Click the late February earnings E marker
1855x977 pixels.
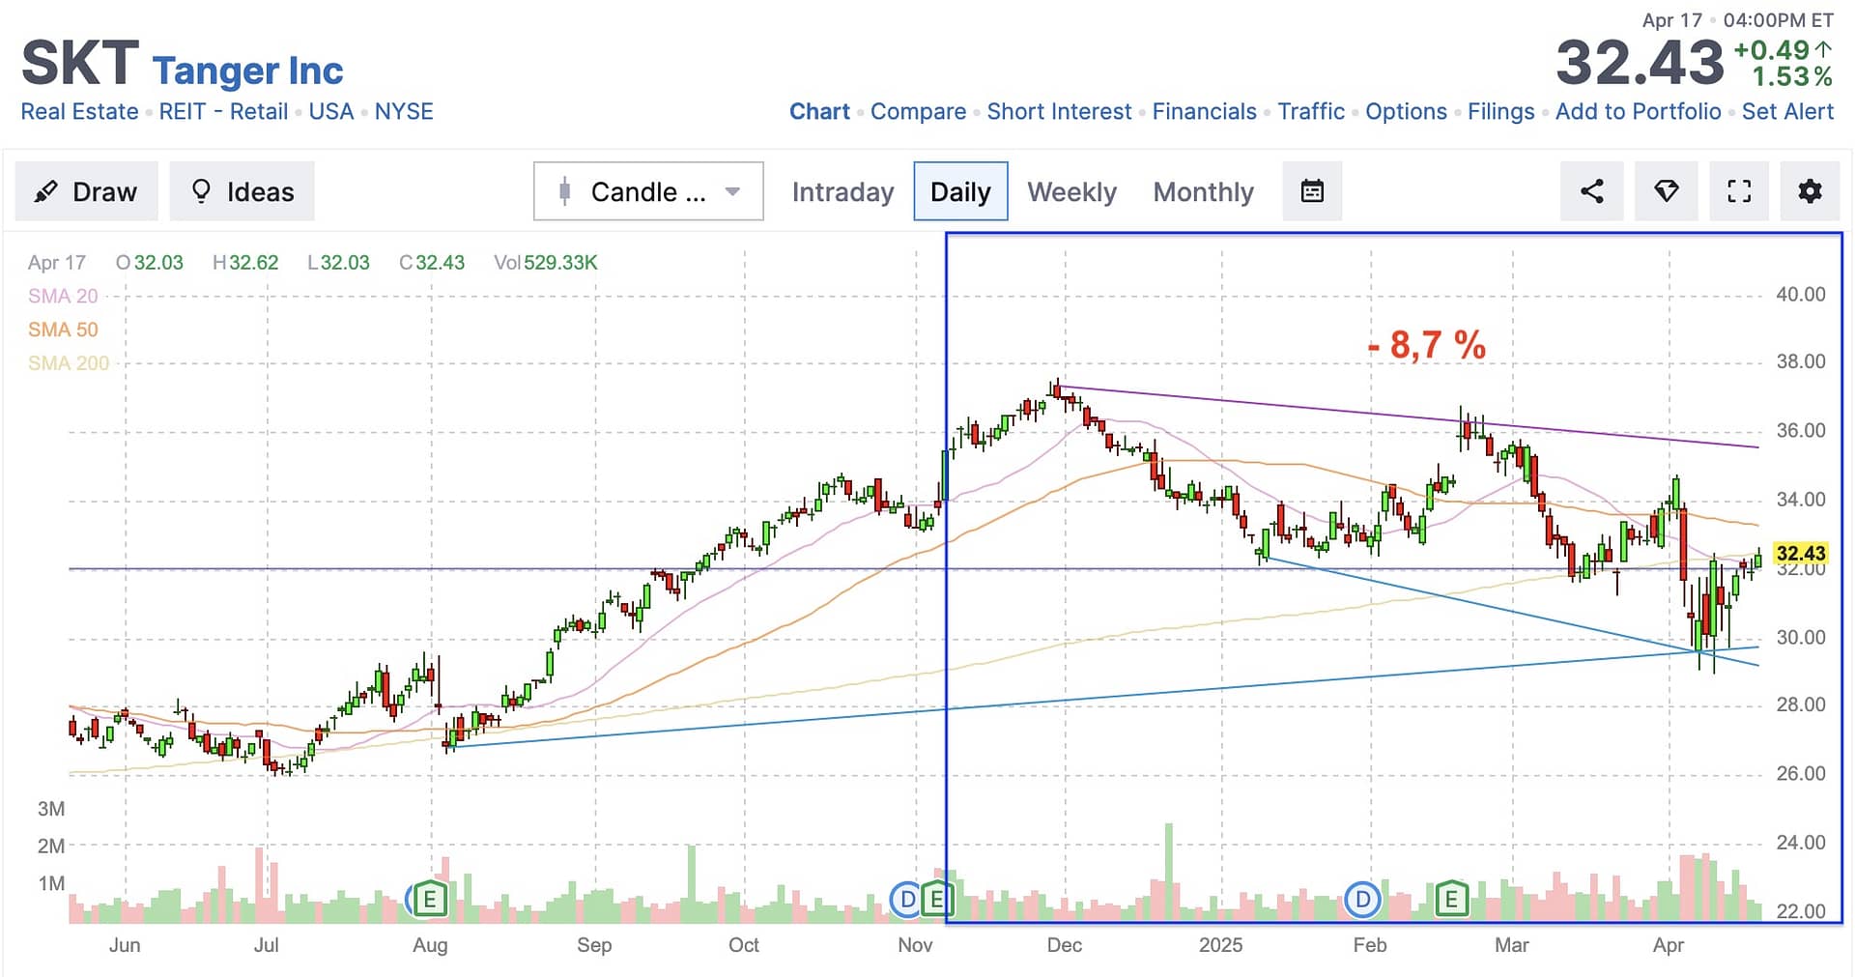1451,901
